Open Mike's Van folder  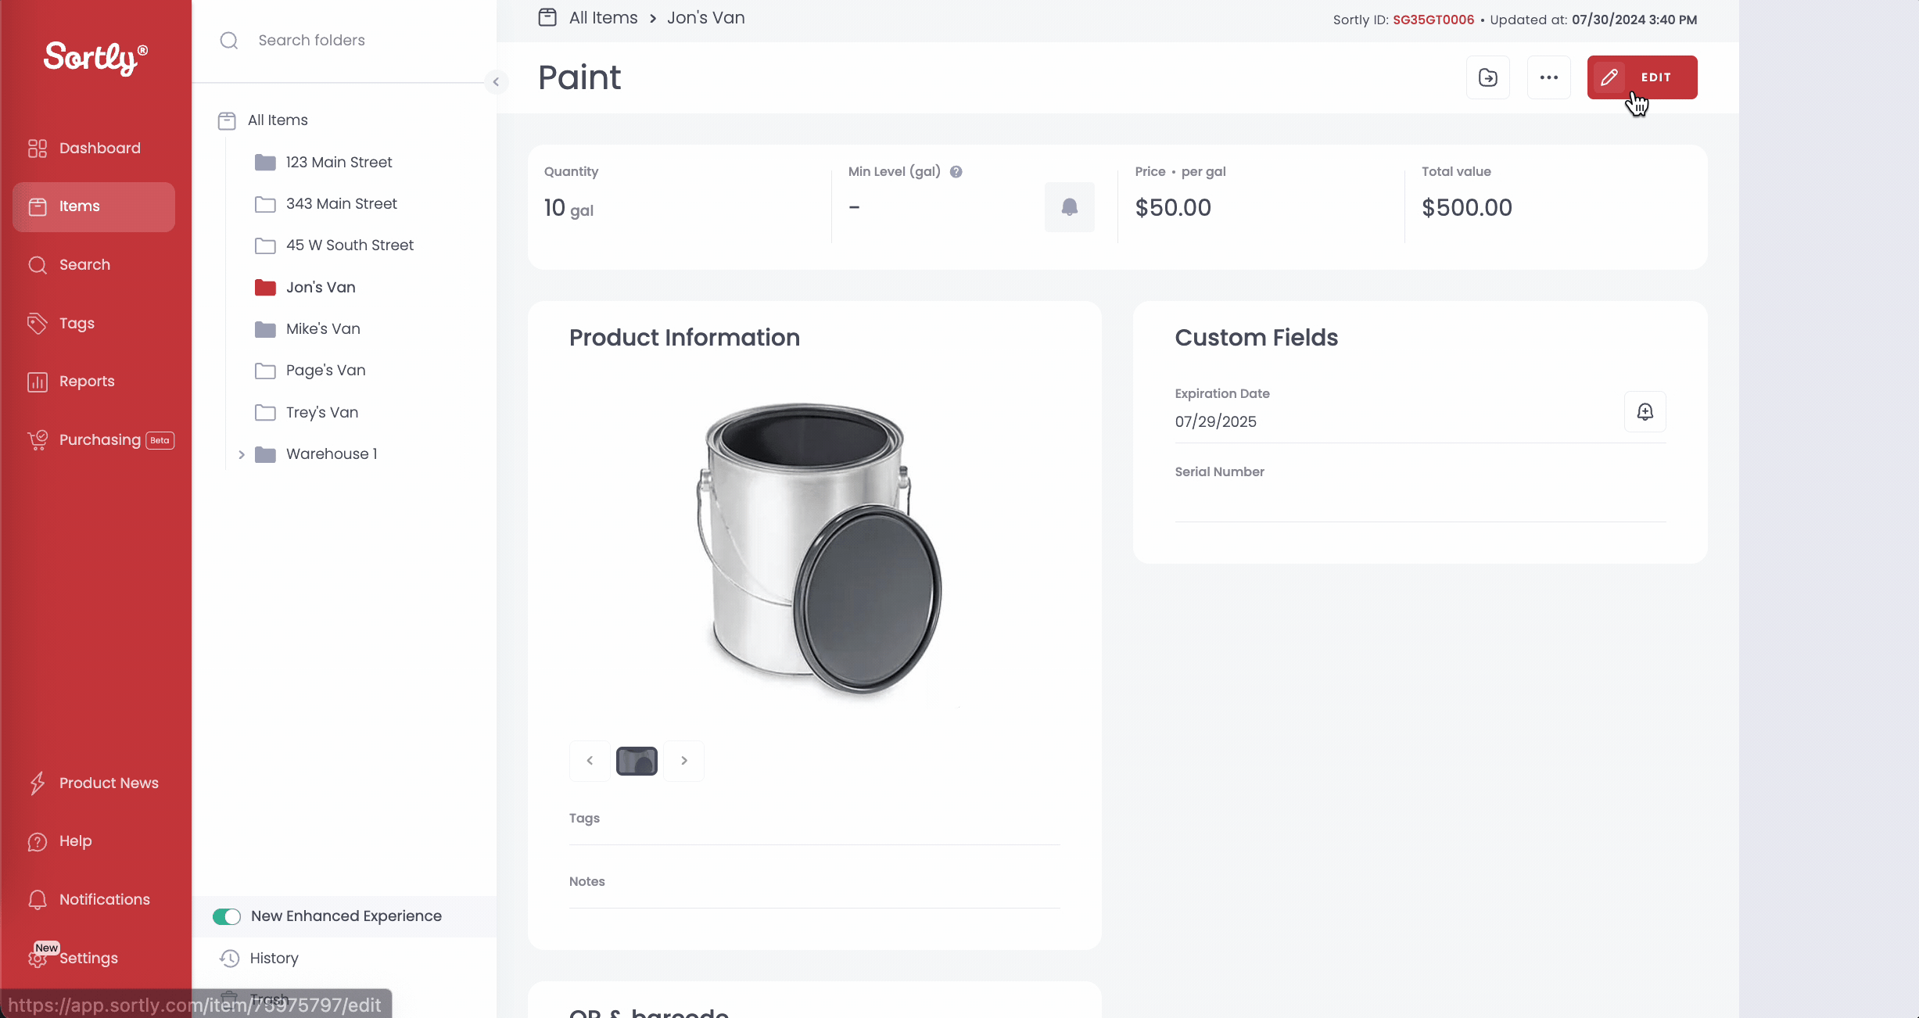pos(322,329)
